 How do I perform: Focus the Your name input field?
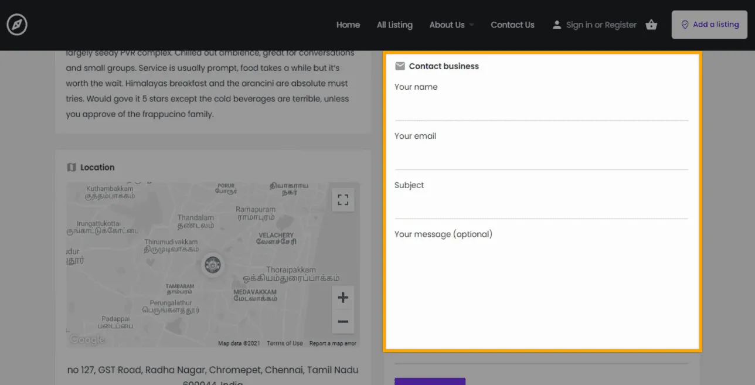click(540, 108)
